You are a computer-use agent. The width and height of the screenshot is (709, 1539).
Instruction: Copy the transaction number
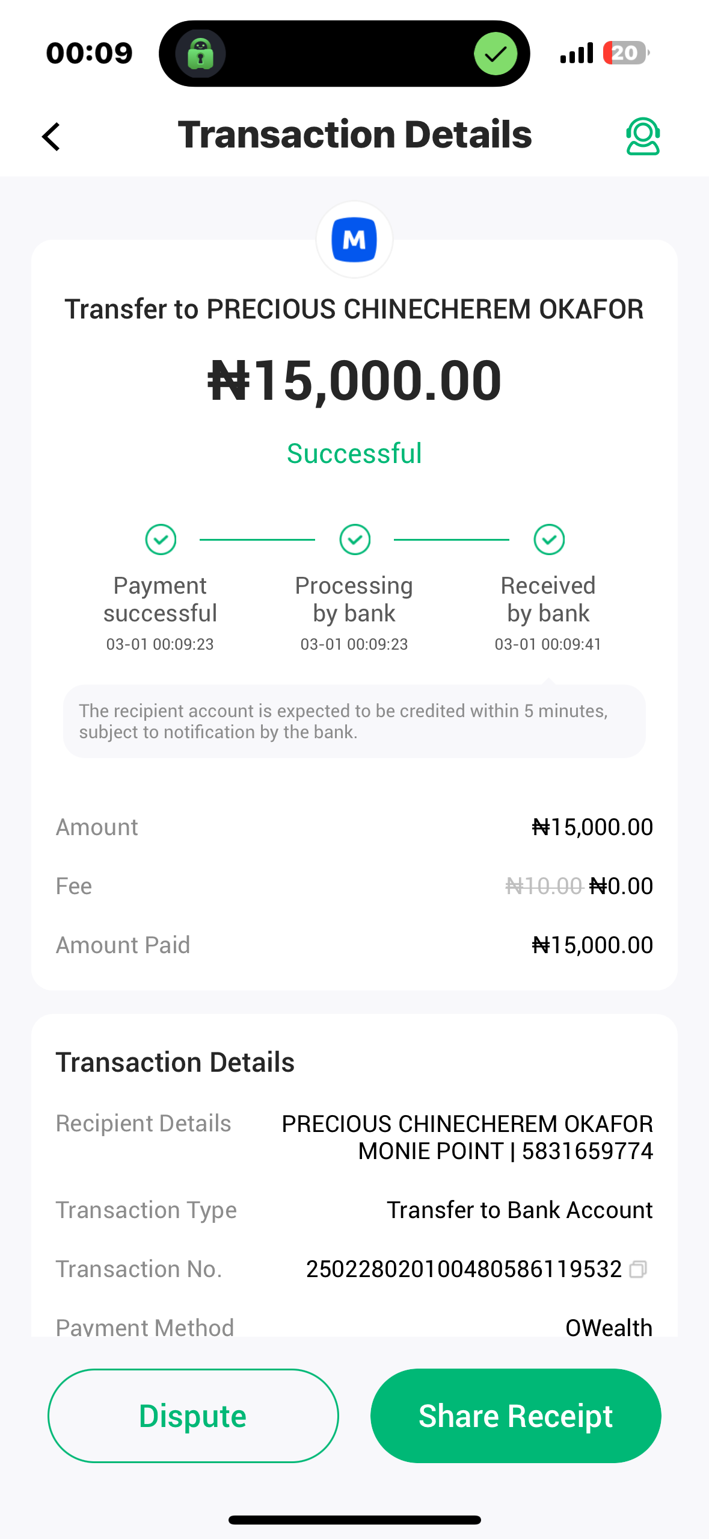638,1269
